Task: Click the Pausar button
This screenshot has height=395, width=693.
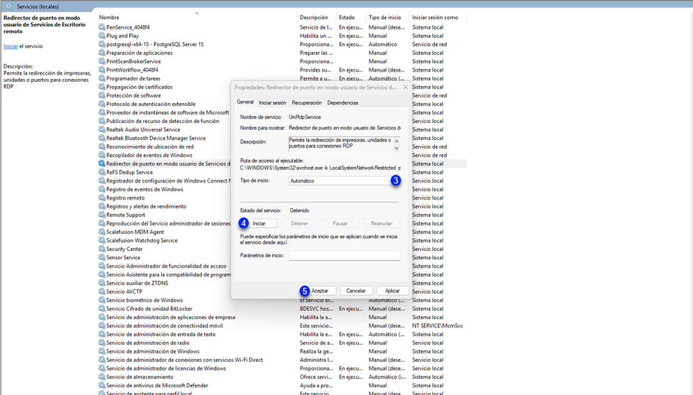Action: click(340, 224)
